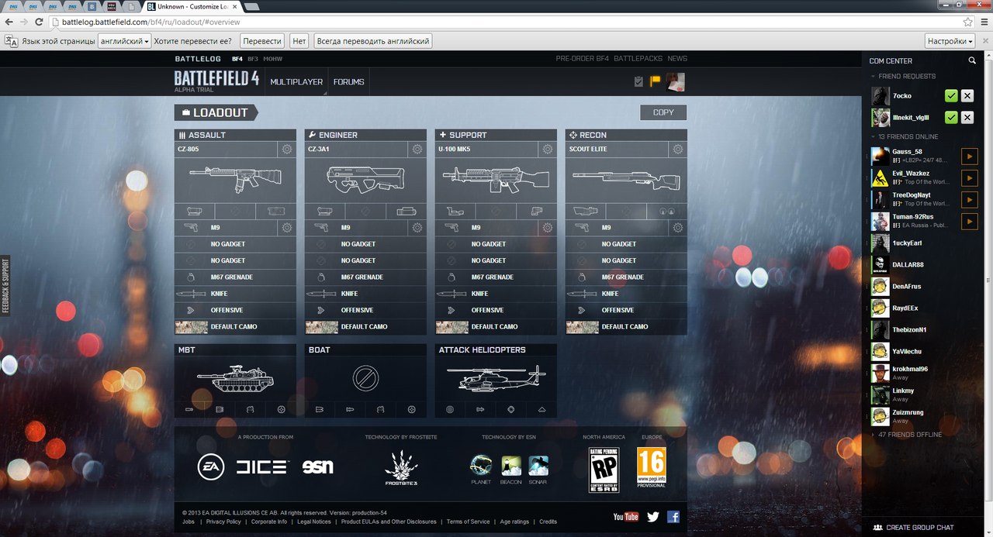
Task: Expand the 47 Friends Offline section
Action: (906, 435)
